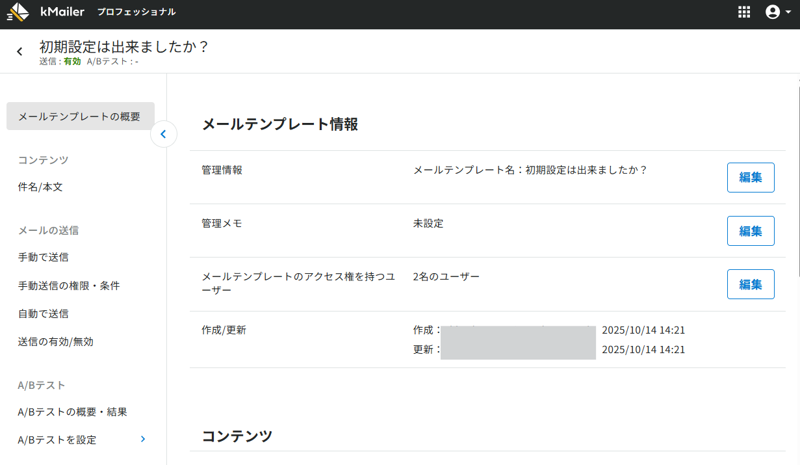
Task: Collapse the sidebar with round chevron button
Action: (164, 135)
